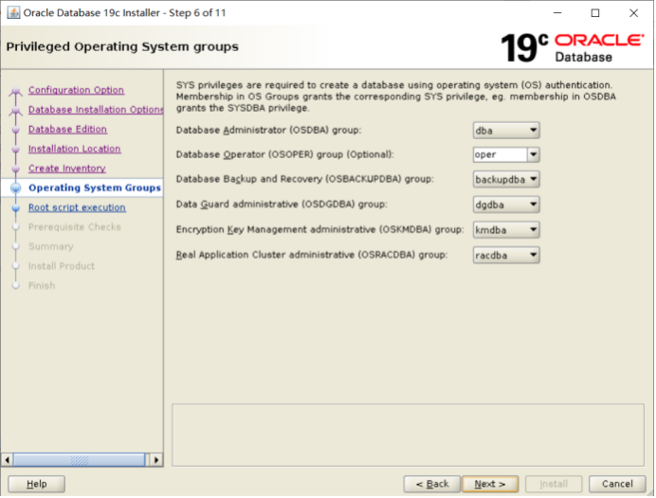Image resolution: width=656 pixels, height=498 pixels.
Task: Click the Operating System Groups step bullet icon
Action: (x=16, y=188)
